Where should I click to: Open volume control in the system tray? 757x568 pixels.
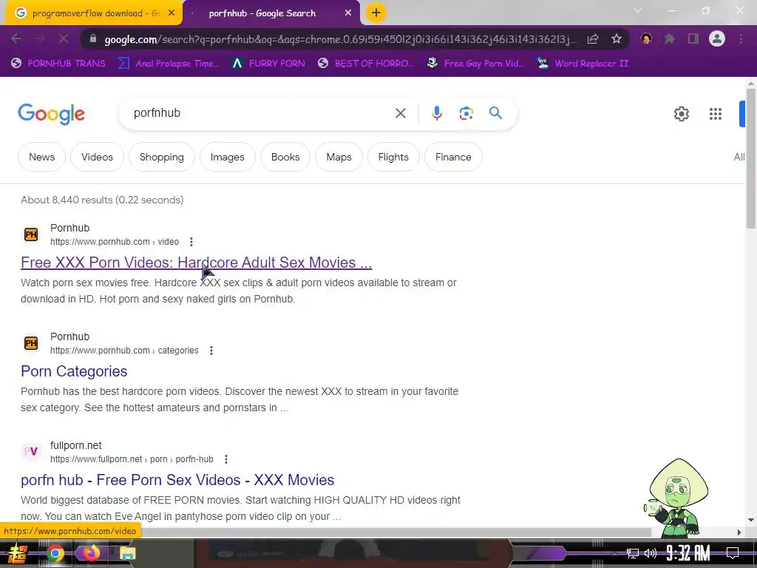pos(651,553)
